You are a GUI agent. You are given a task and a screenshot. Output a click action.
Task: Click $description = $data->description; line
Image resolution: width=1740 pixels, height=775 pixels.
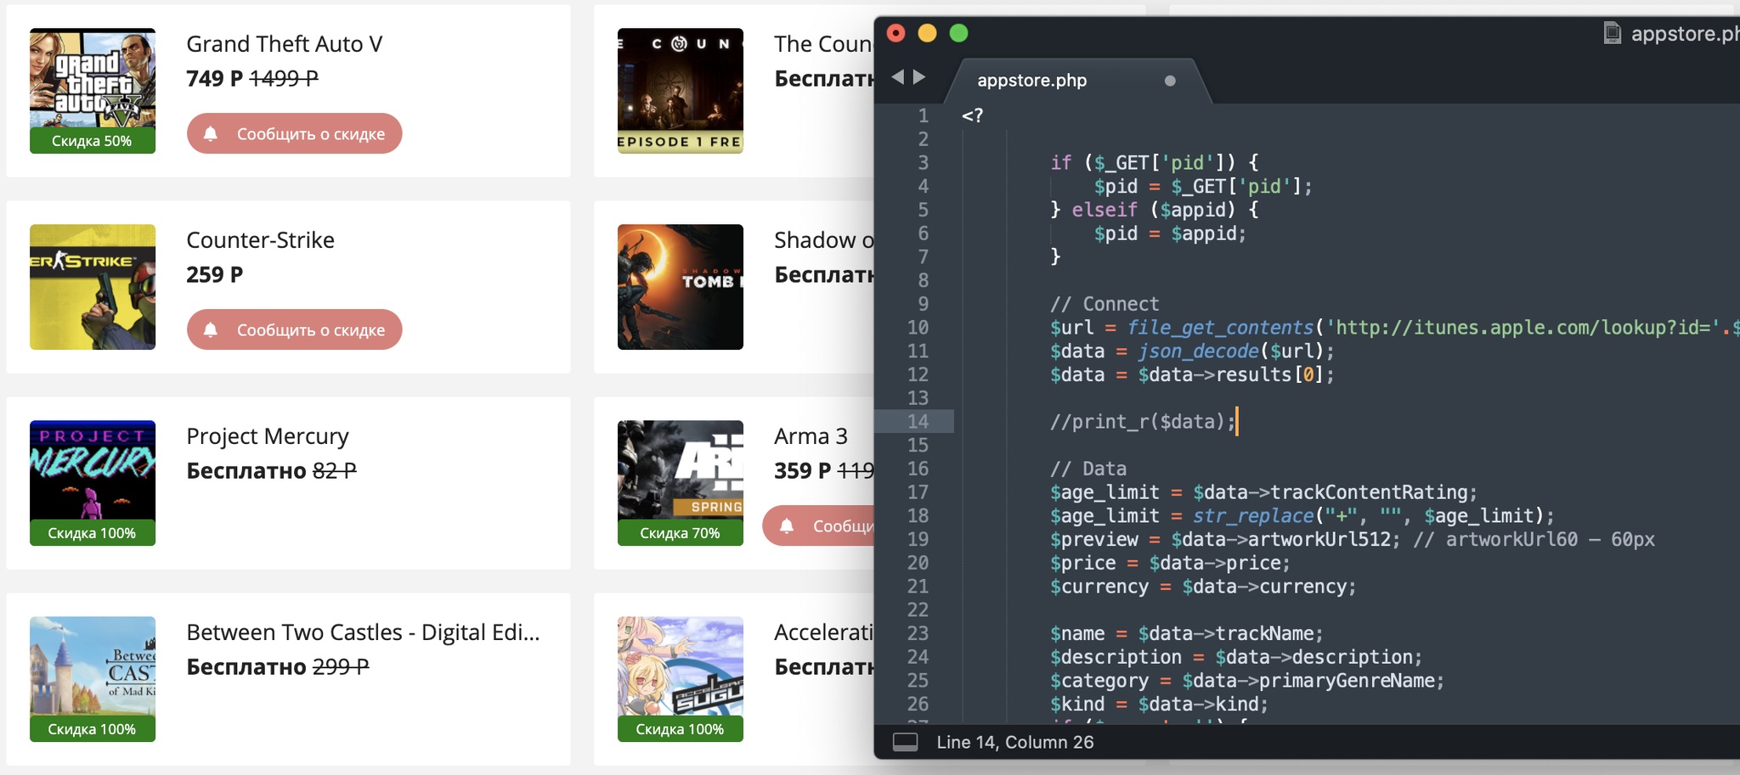coord(1236,657)
